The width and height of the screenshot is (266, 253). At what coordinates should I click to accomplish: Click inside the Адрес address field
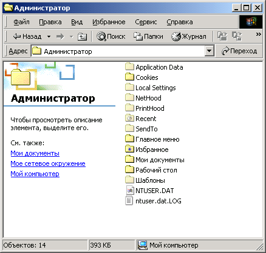(118, 51)
